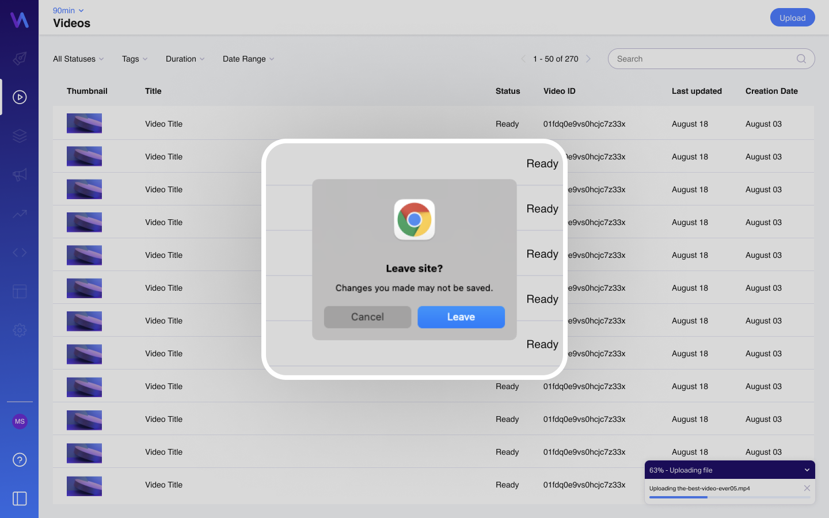Go to Videos via the play icon
This screenshot has width=829, height=518.
point(20,97)
